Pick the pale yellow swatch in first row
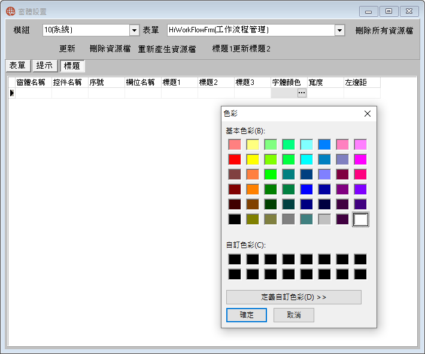Image resolution: width=425 pixels, height=354 pixels. click(253, 144)
